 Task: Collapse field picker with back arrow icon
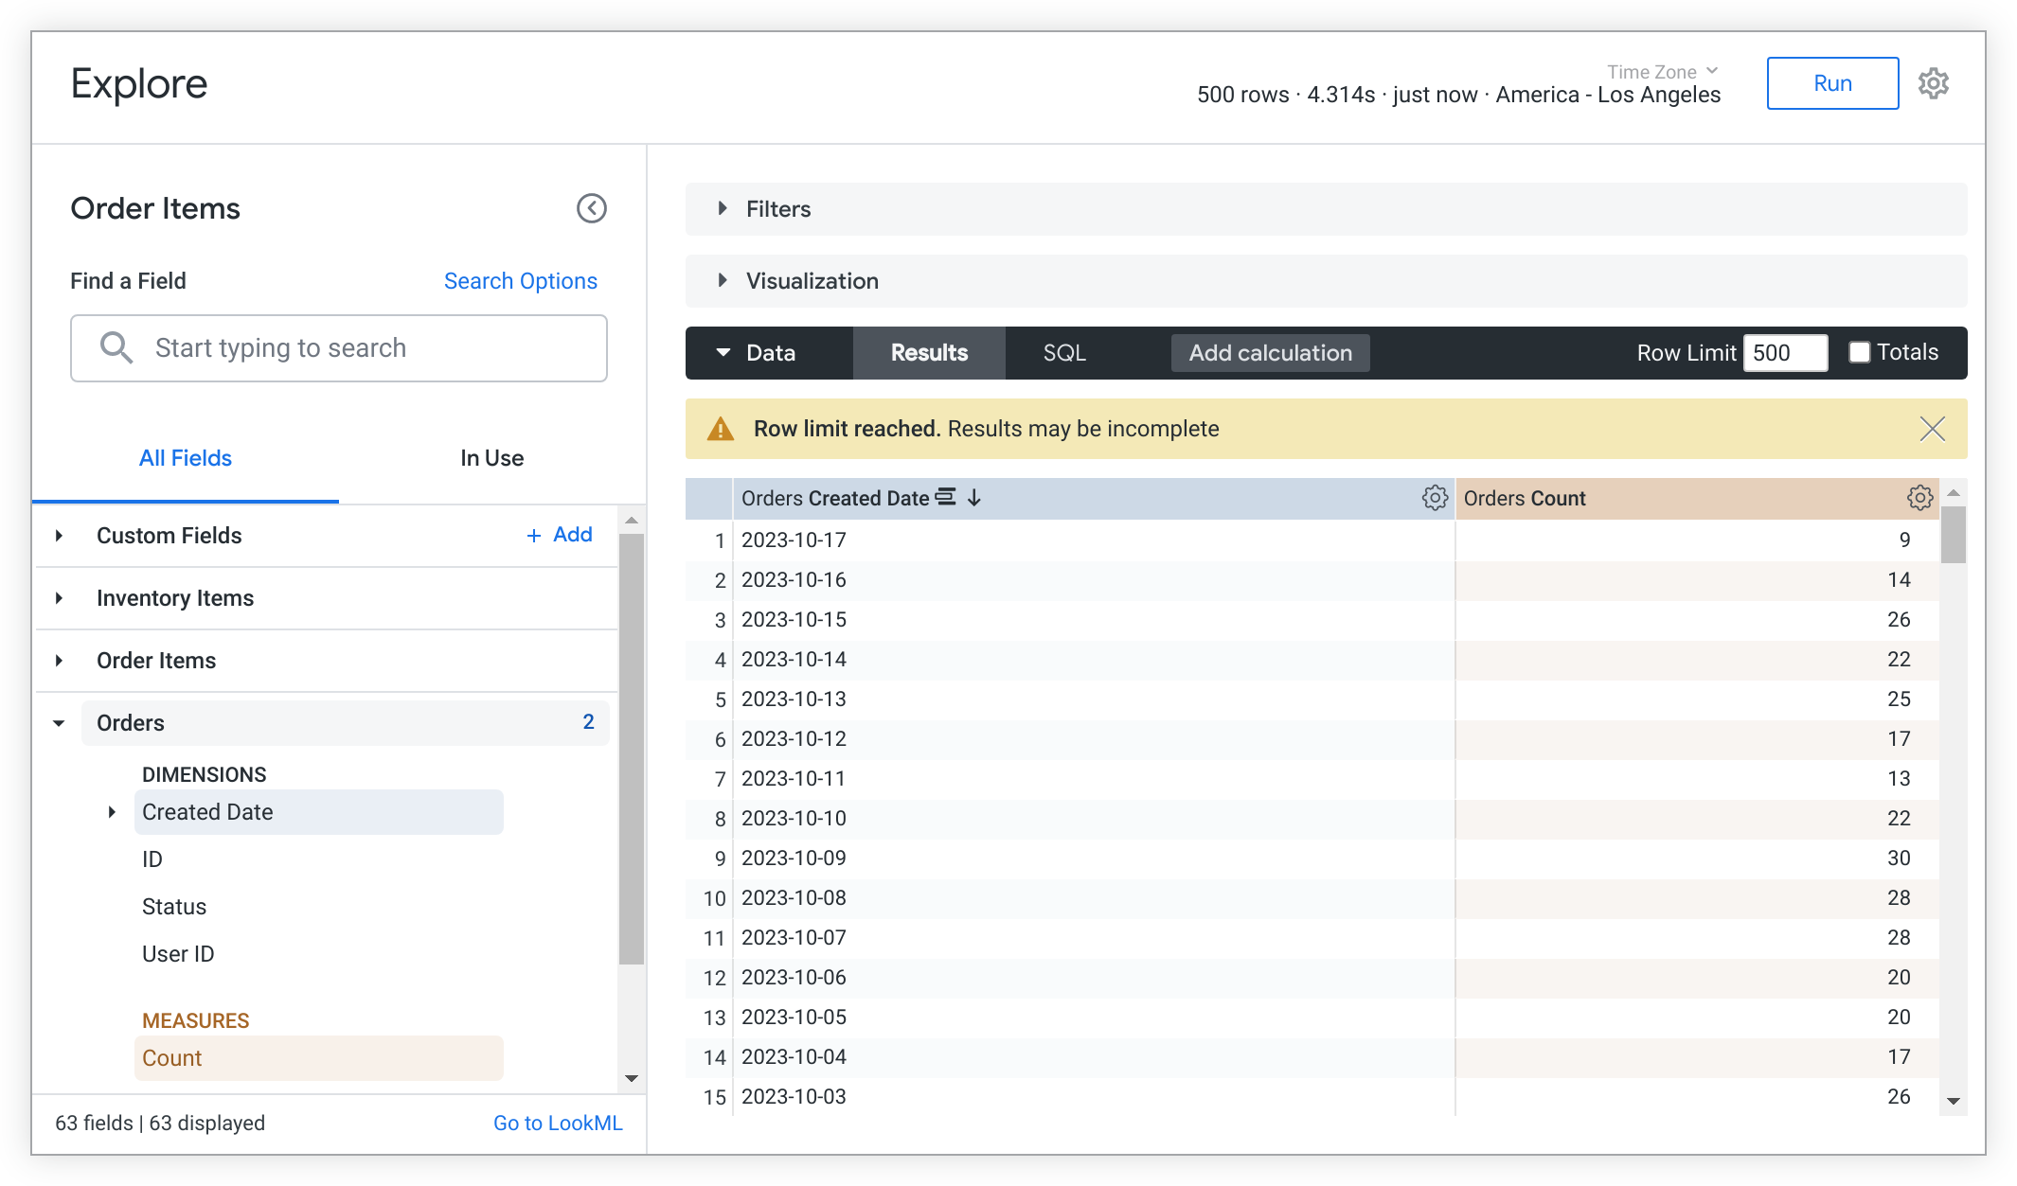click(592, 208)
